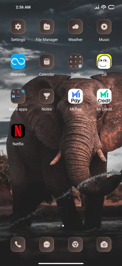Open the Weather app
122x266 pixels.
(75, 27)
